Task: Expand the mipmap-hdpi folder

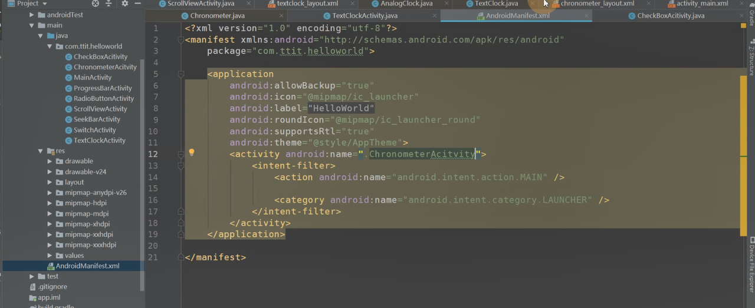Action: click(x=50, y=203)
